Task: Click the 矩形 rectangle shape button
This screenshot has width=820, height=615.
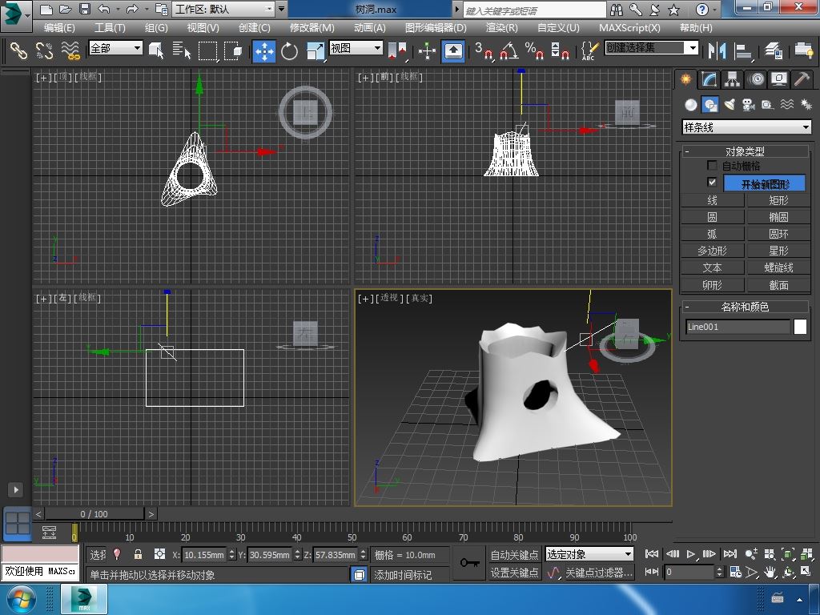Action: point(778,200)
